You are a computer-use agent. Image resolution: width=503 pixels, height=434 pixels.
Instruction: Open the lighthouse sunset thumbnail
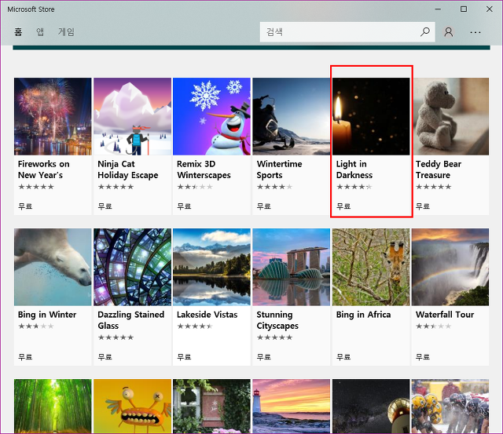pyautogui.click(x=292, y=406)
